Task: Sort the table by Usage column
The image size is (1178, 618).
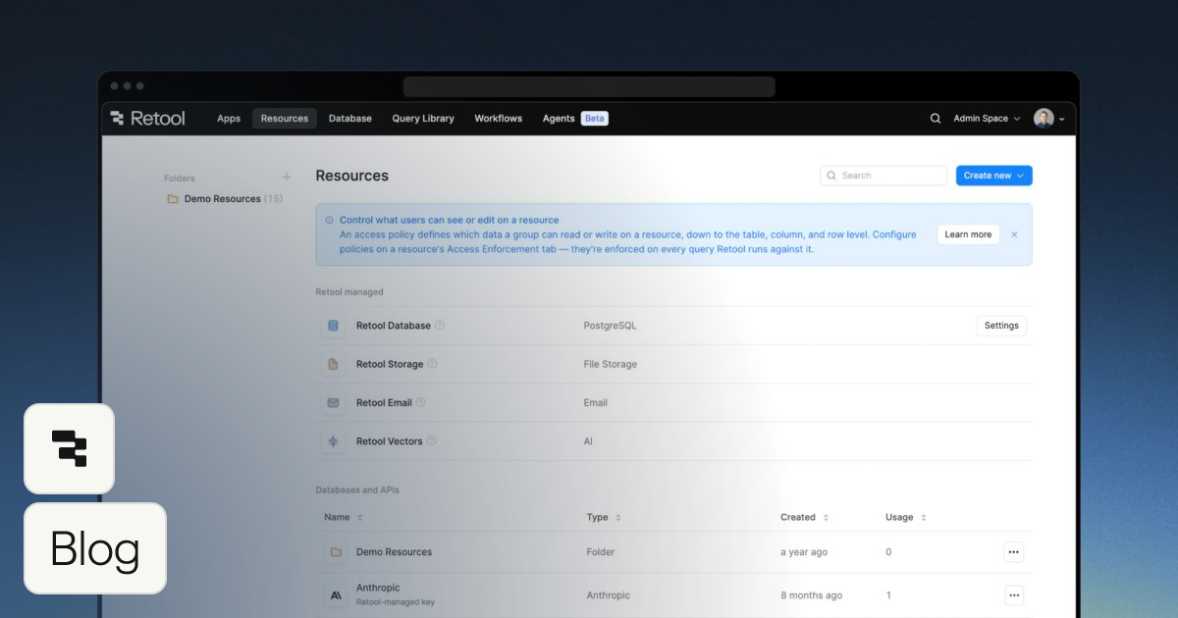Action: tap(906, 517)
